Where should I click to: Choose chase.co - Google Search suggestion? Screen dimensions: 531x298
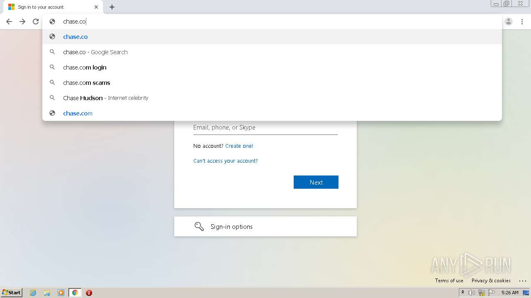click(x=272, y=52)
